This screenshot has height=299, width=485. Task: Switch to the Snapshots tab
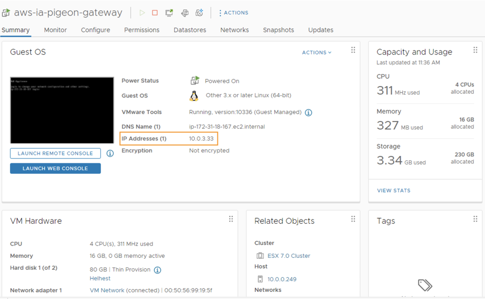click(278, 30)
